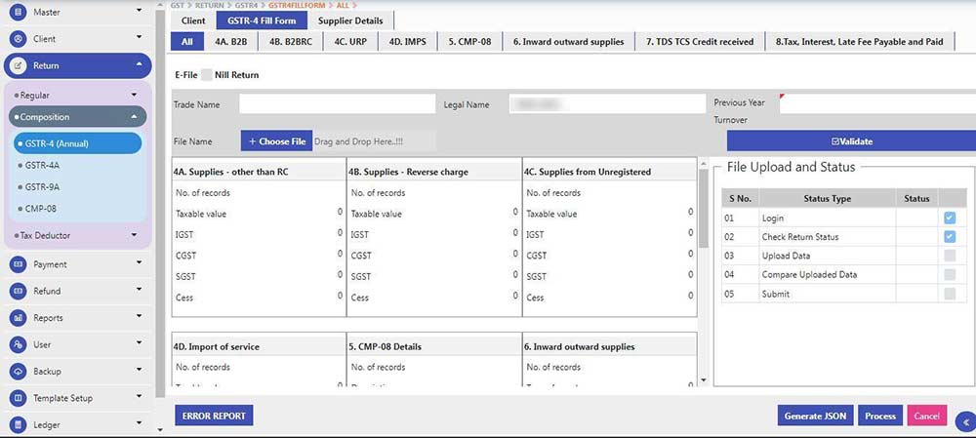Click the User sidebar icon
Screen dimensions: 976x438
[18, 344]
